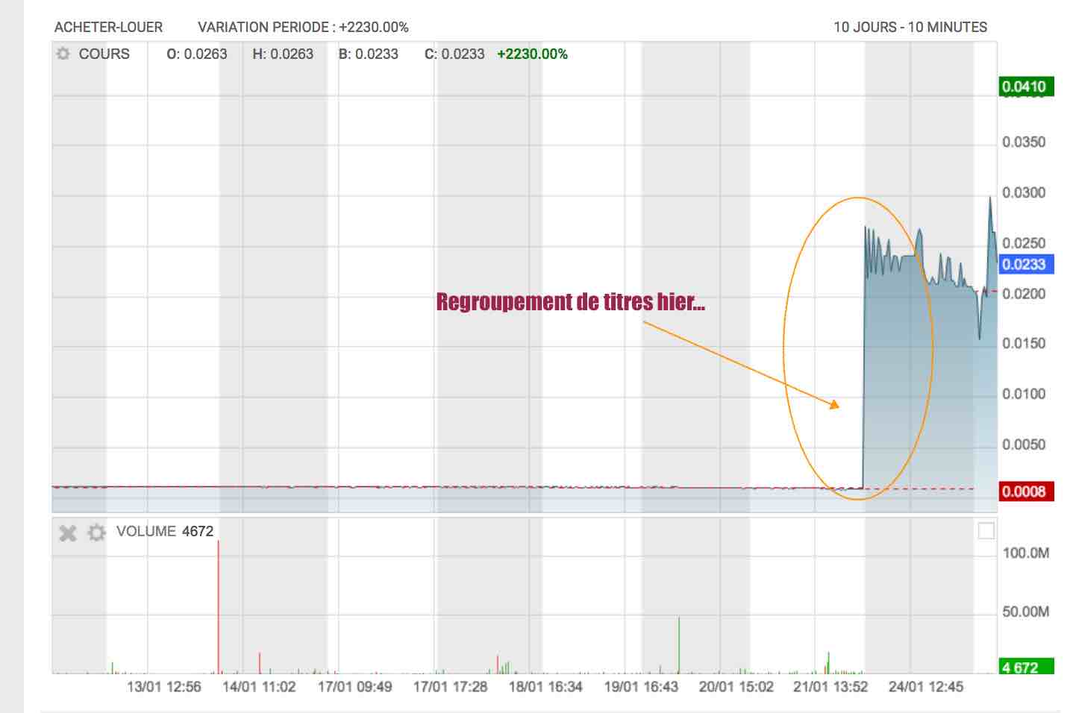The height and width of the screenshot is (713, 1073).
Task: Click the 21/01 13:52 time axis label
Action: pos(830,686)
